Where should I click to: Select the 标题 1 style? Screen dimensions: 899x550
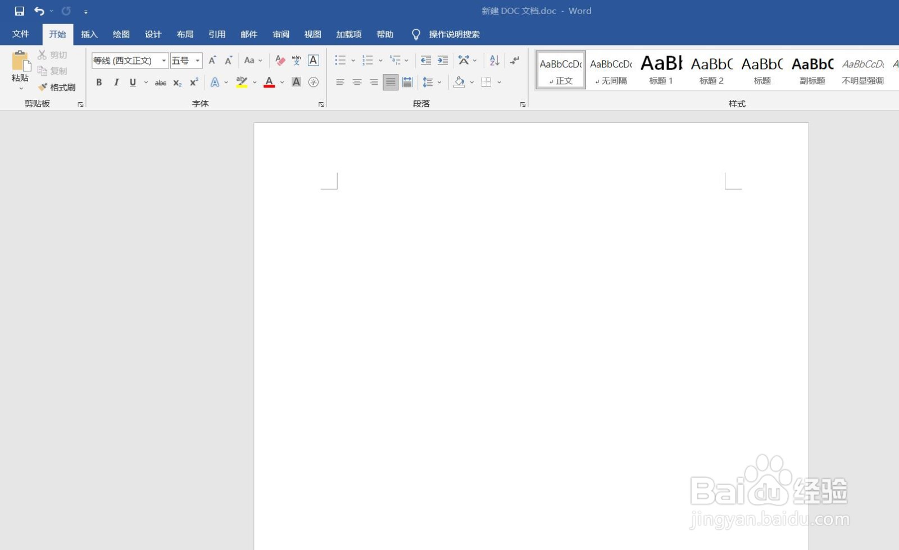(661, 70)
